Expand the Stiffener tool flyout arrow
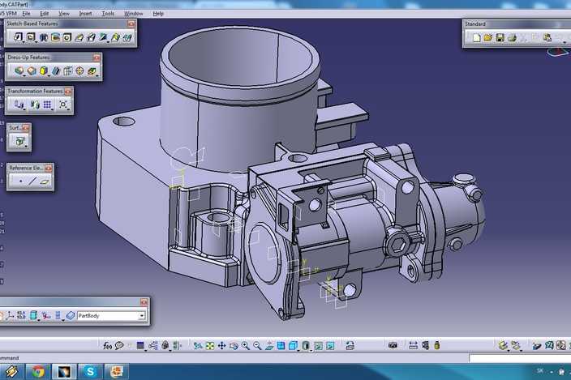This screenshot has width=571, height=380. click(109, 43)
